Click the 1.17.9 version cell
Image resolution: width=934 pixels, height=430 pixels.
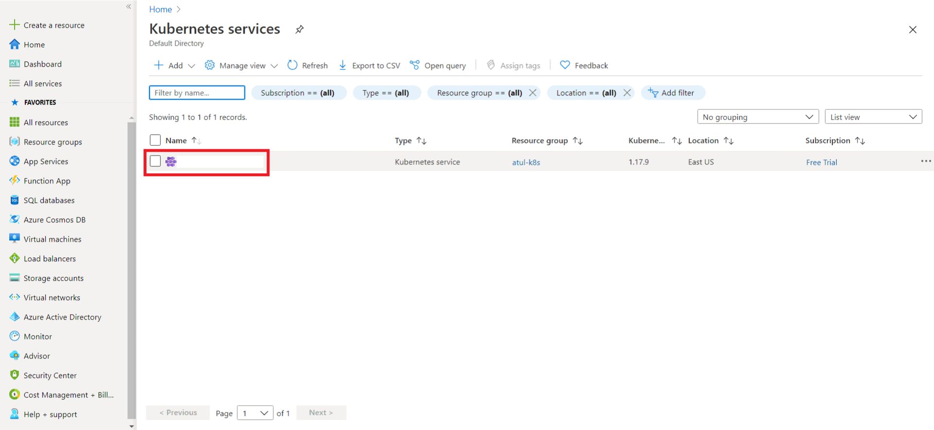(x=638, y=162)
